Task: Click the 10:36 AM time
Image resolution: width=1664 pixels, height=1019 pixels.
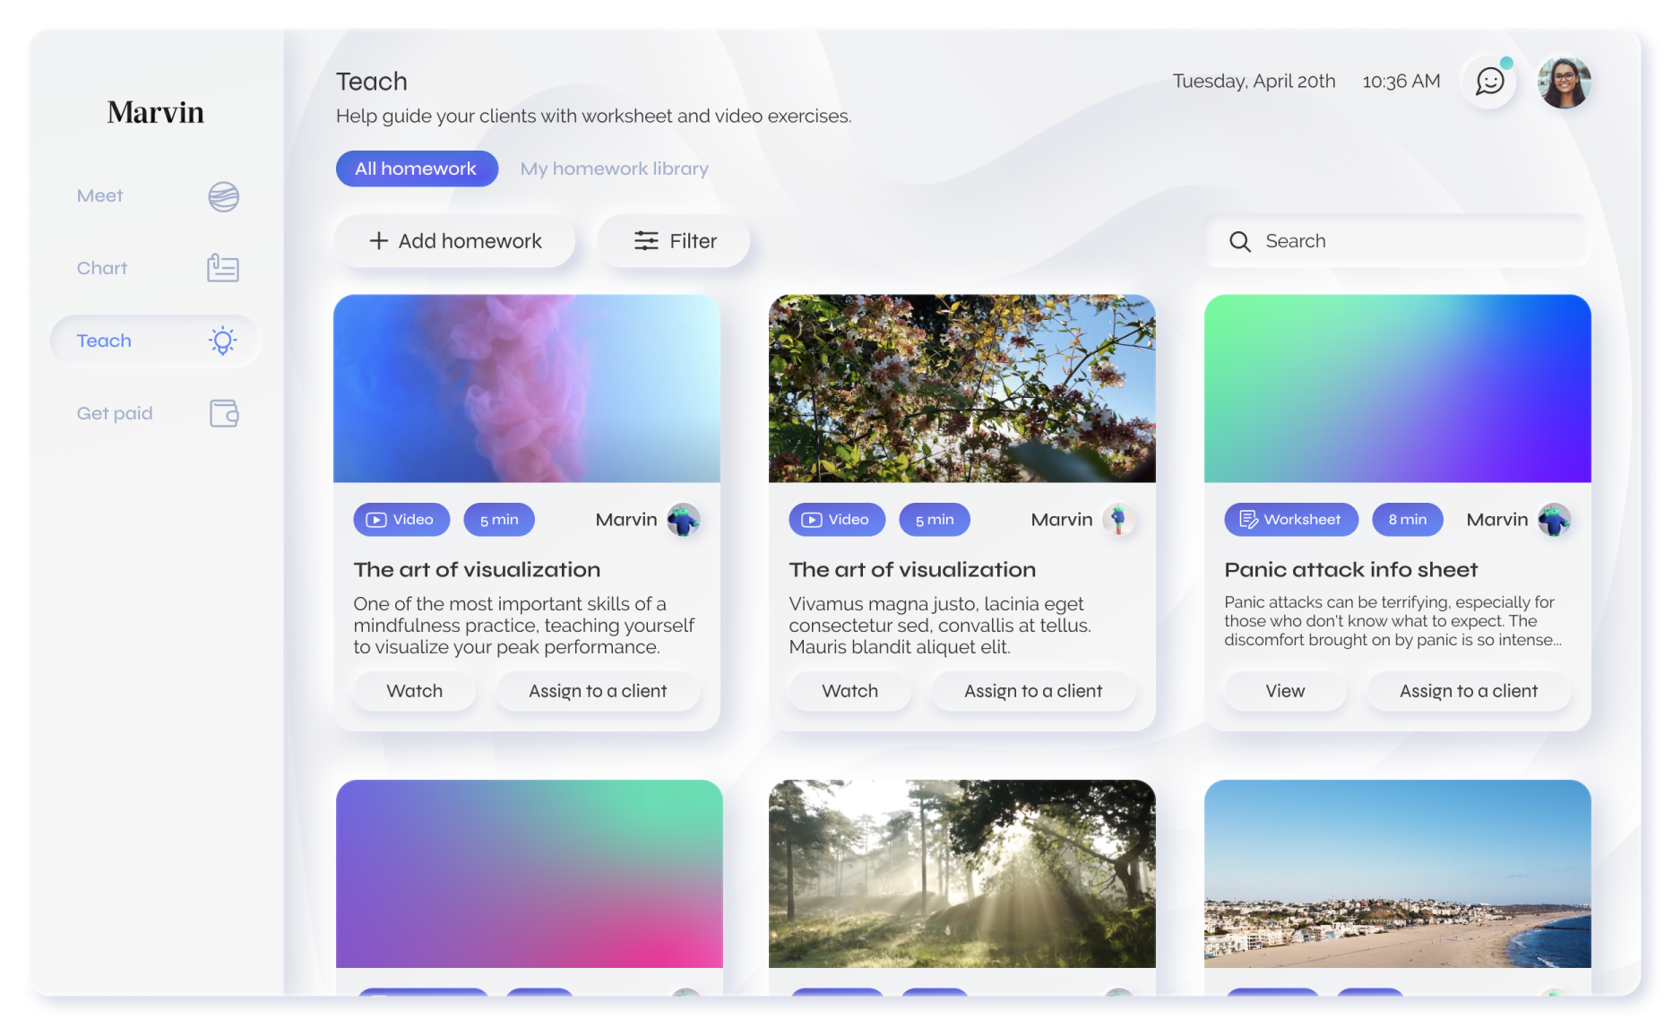Action: (x=1401, y=82)
